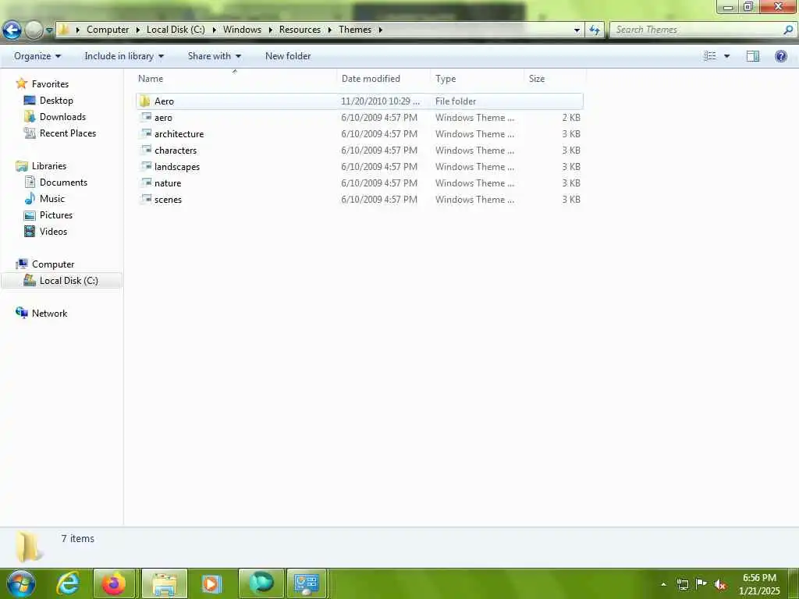The image size is (799, 599).
Task: Click the Change your view icon
Action: (710, 56)
